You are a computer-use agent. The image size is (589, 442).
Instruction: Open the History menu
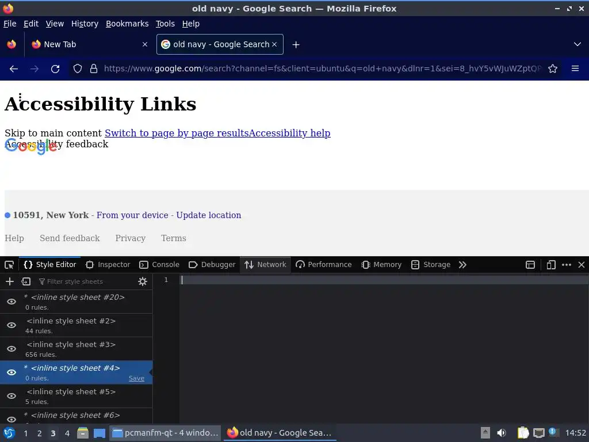point(85,24)
